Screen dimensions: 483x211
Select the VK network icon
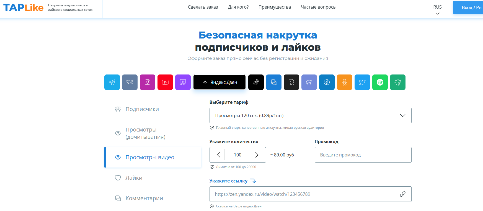pos(130,82)
